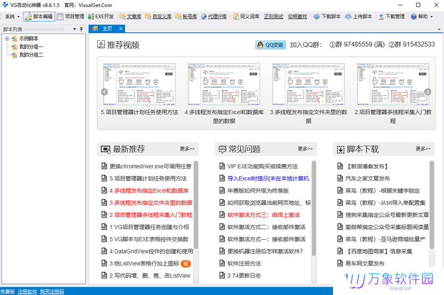Open 易车网文章发布 script download
This screenshot has width=444, height=295.
coord(365,263)
